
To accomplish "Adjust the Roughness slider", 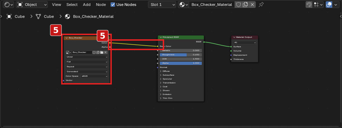I will click(181, 55).
